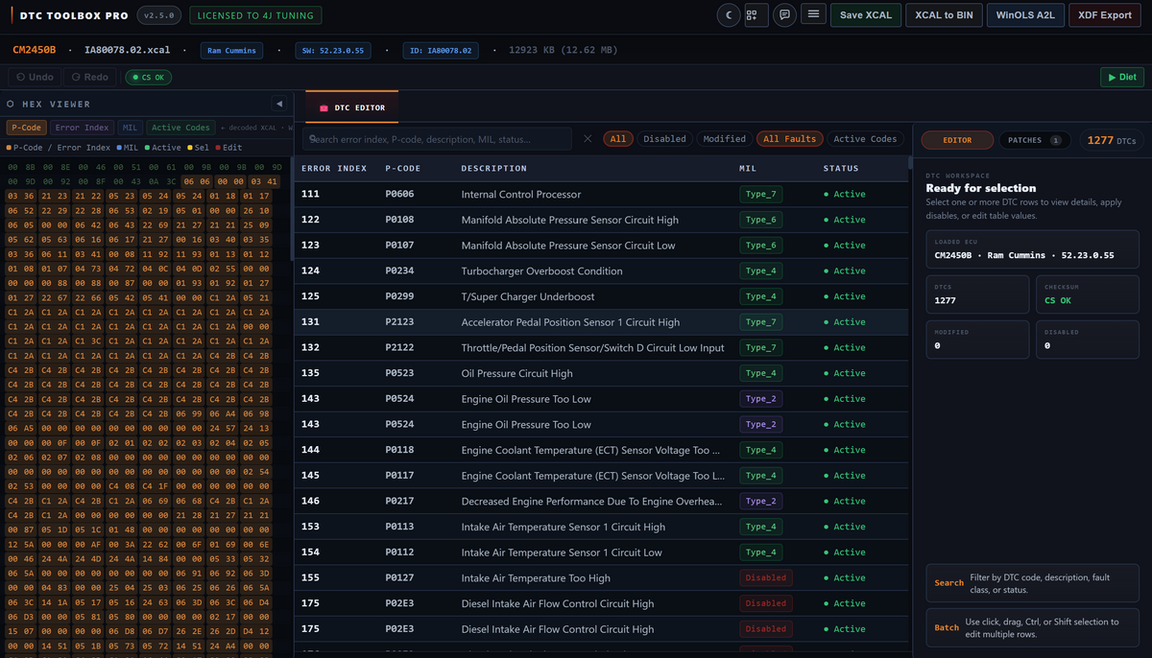Click the Ram Cummins badge
1152x658 pixels.
(x=232, y=50)
